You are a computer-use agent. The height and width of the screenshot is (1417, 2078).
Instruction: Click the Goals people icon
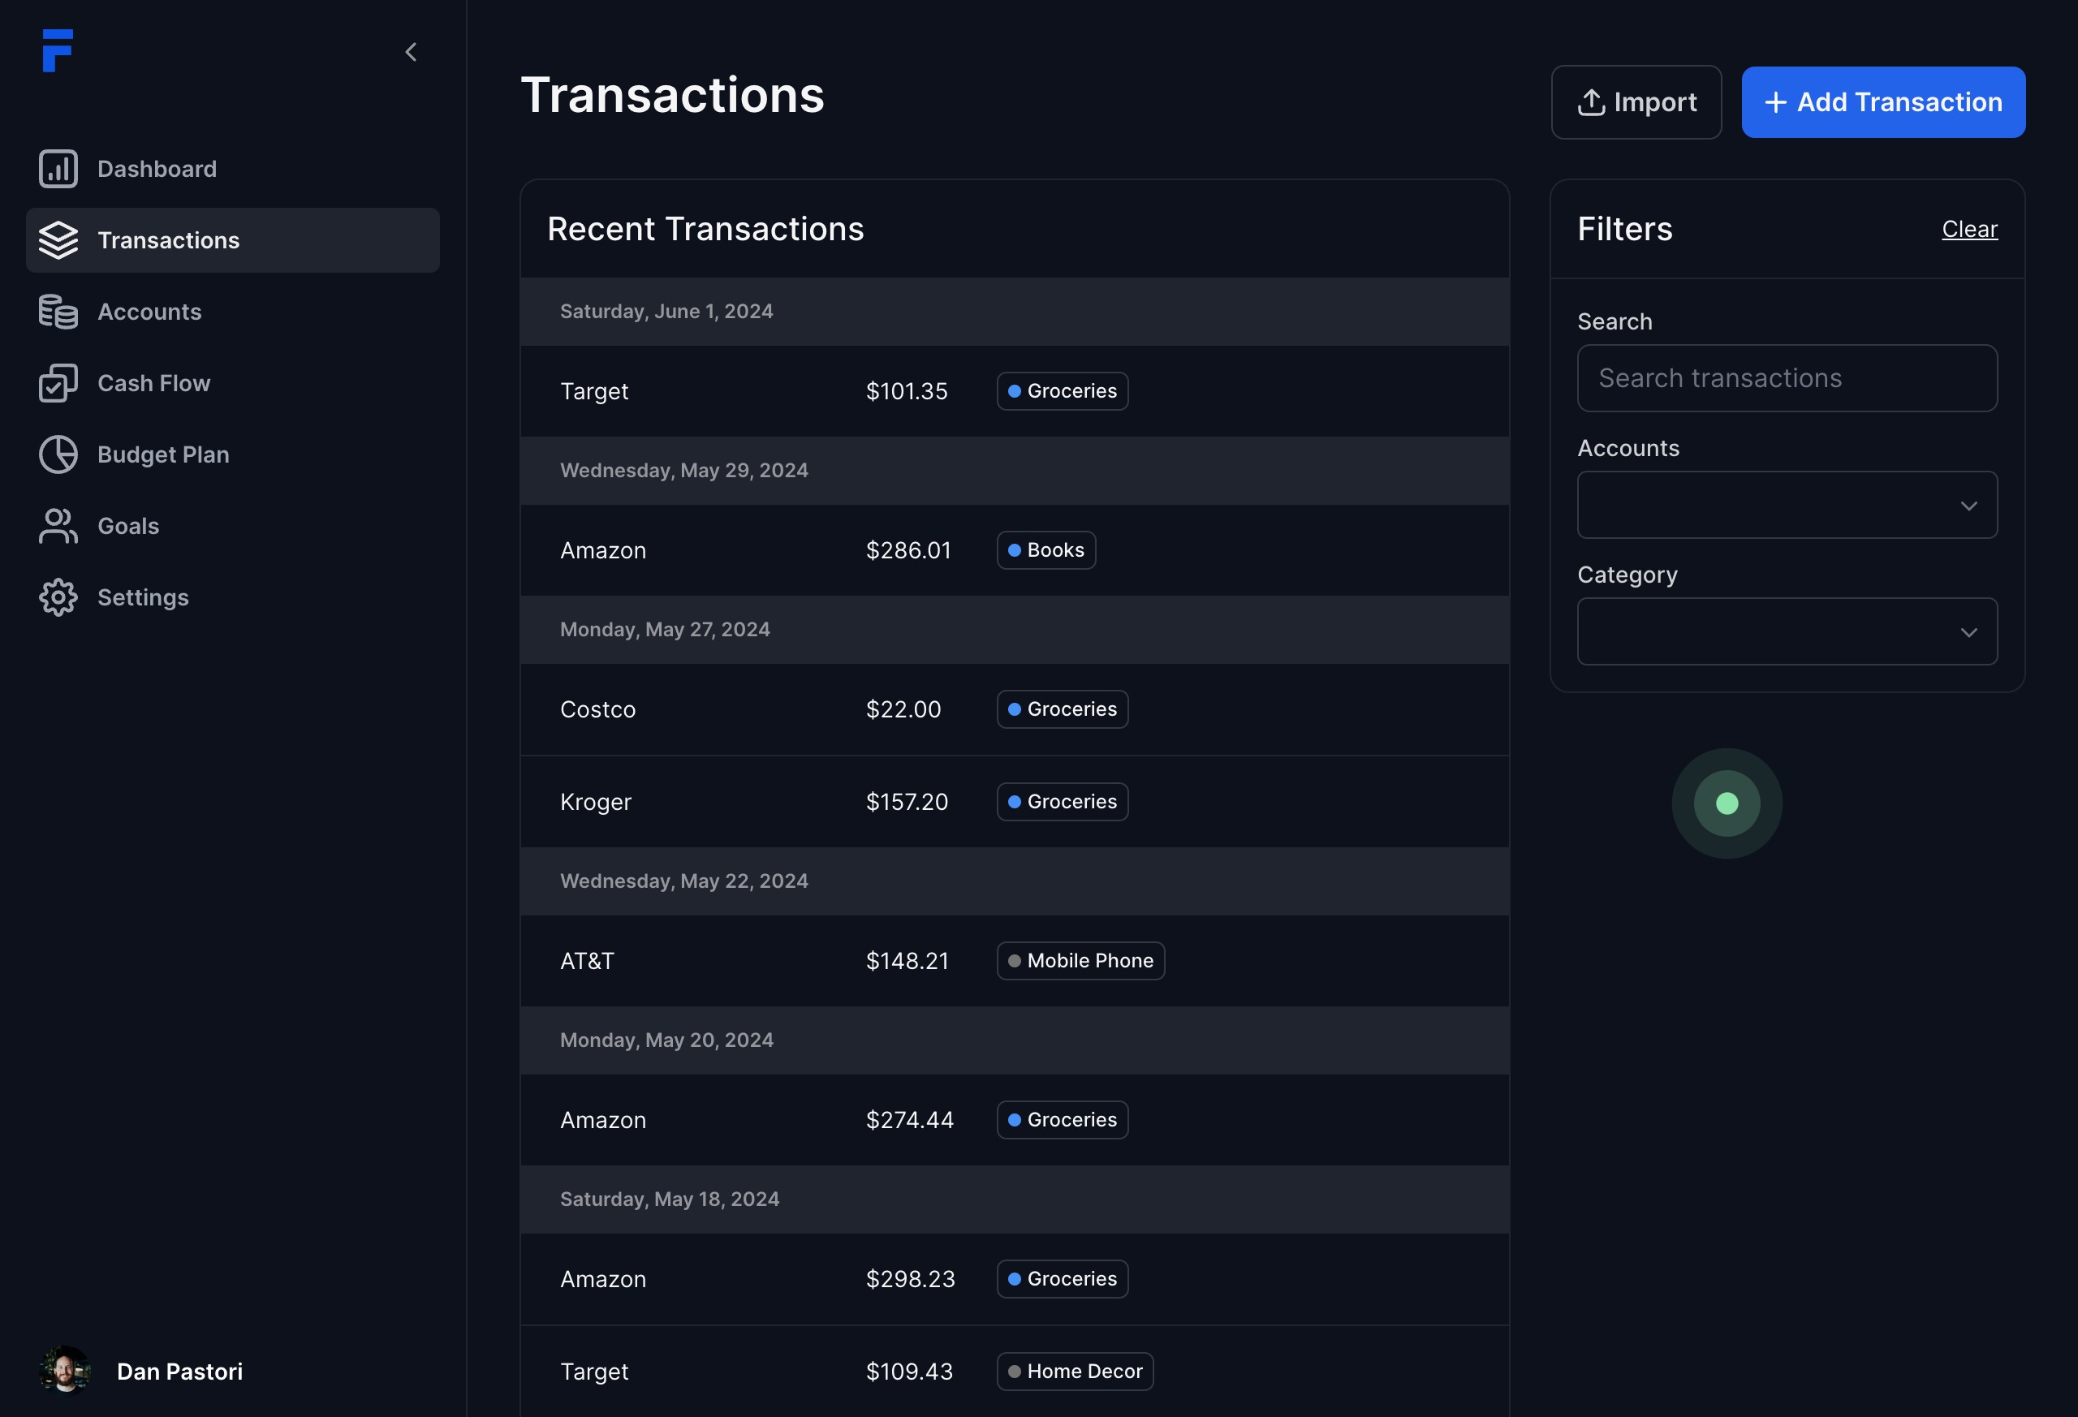[x=58, y=527]
